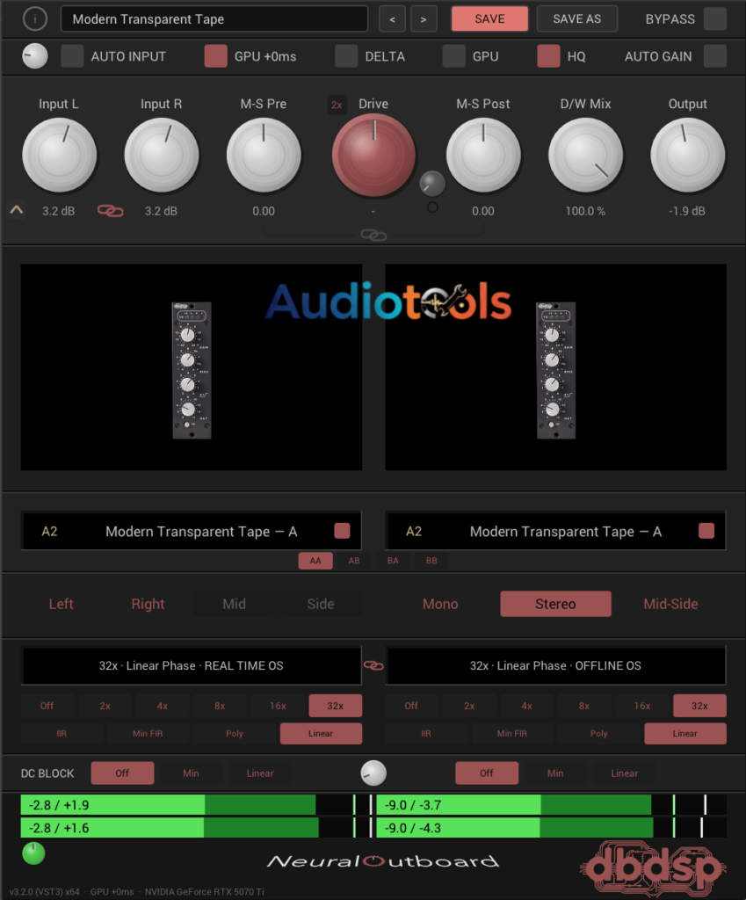The width and height of the screenshot is (746, 900).
Task: Choose real-time Min FIR filter
Action: (x=148, y=733)
